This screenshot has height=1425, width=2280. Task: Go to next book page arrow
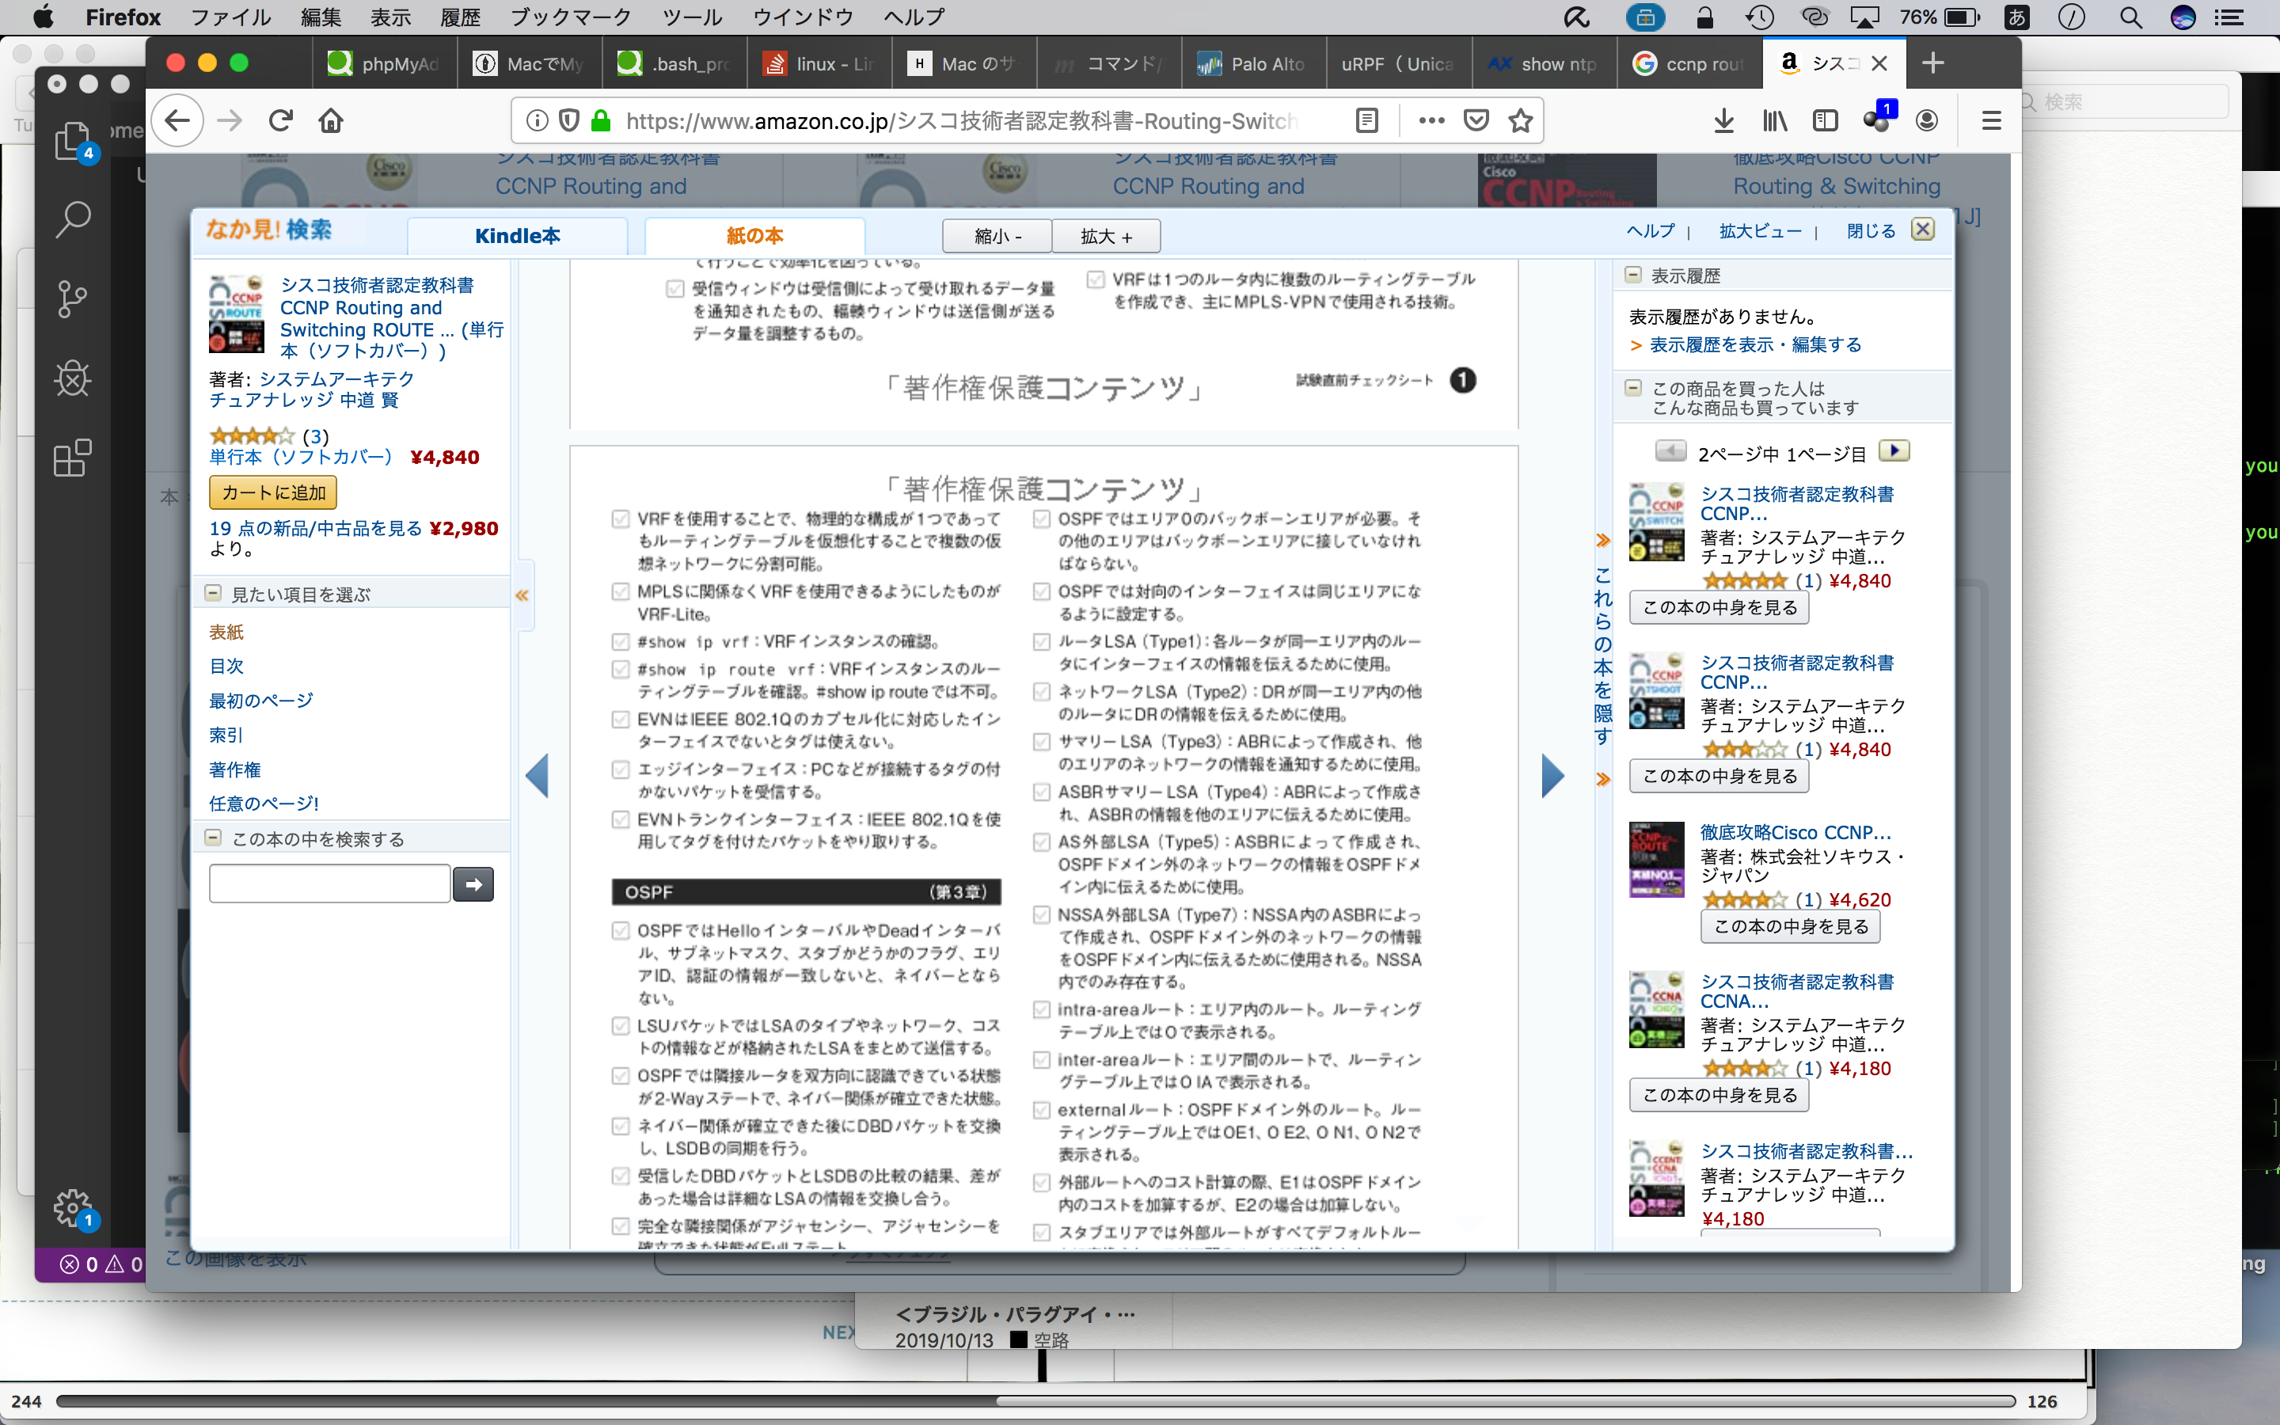1552,776
